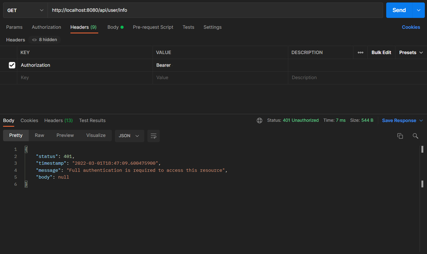Click the empty Value placeholder field

tap(220, 78)
